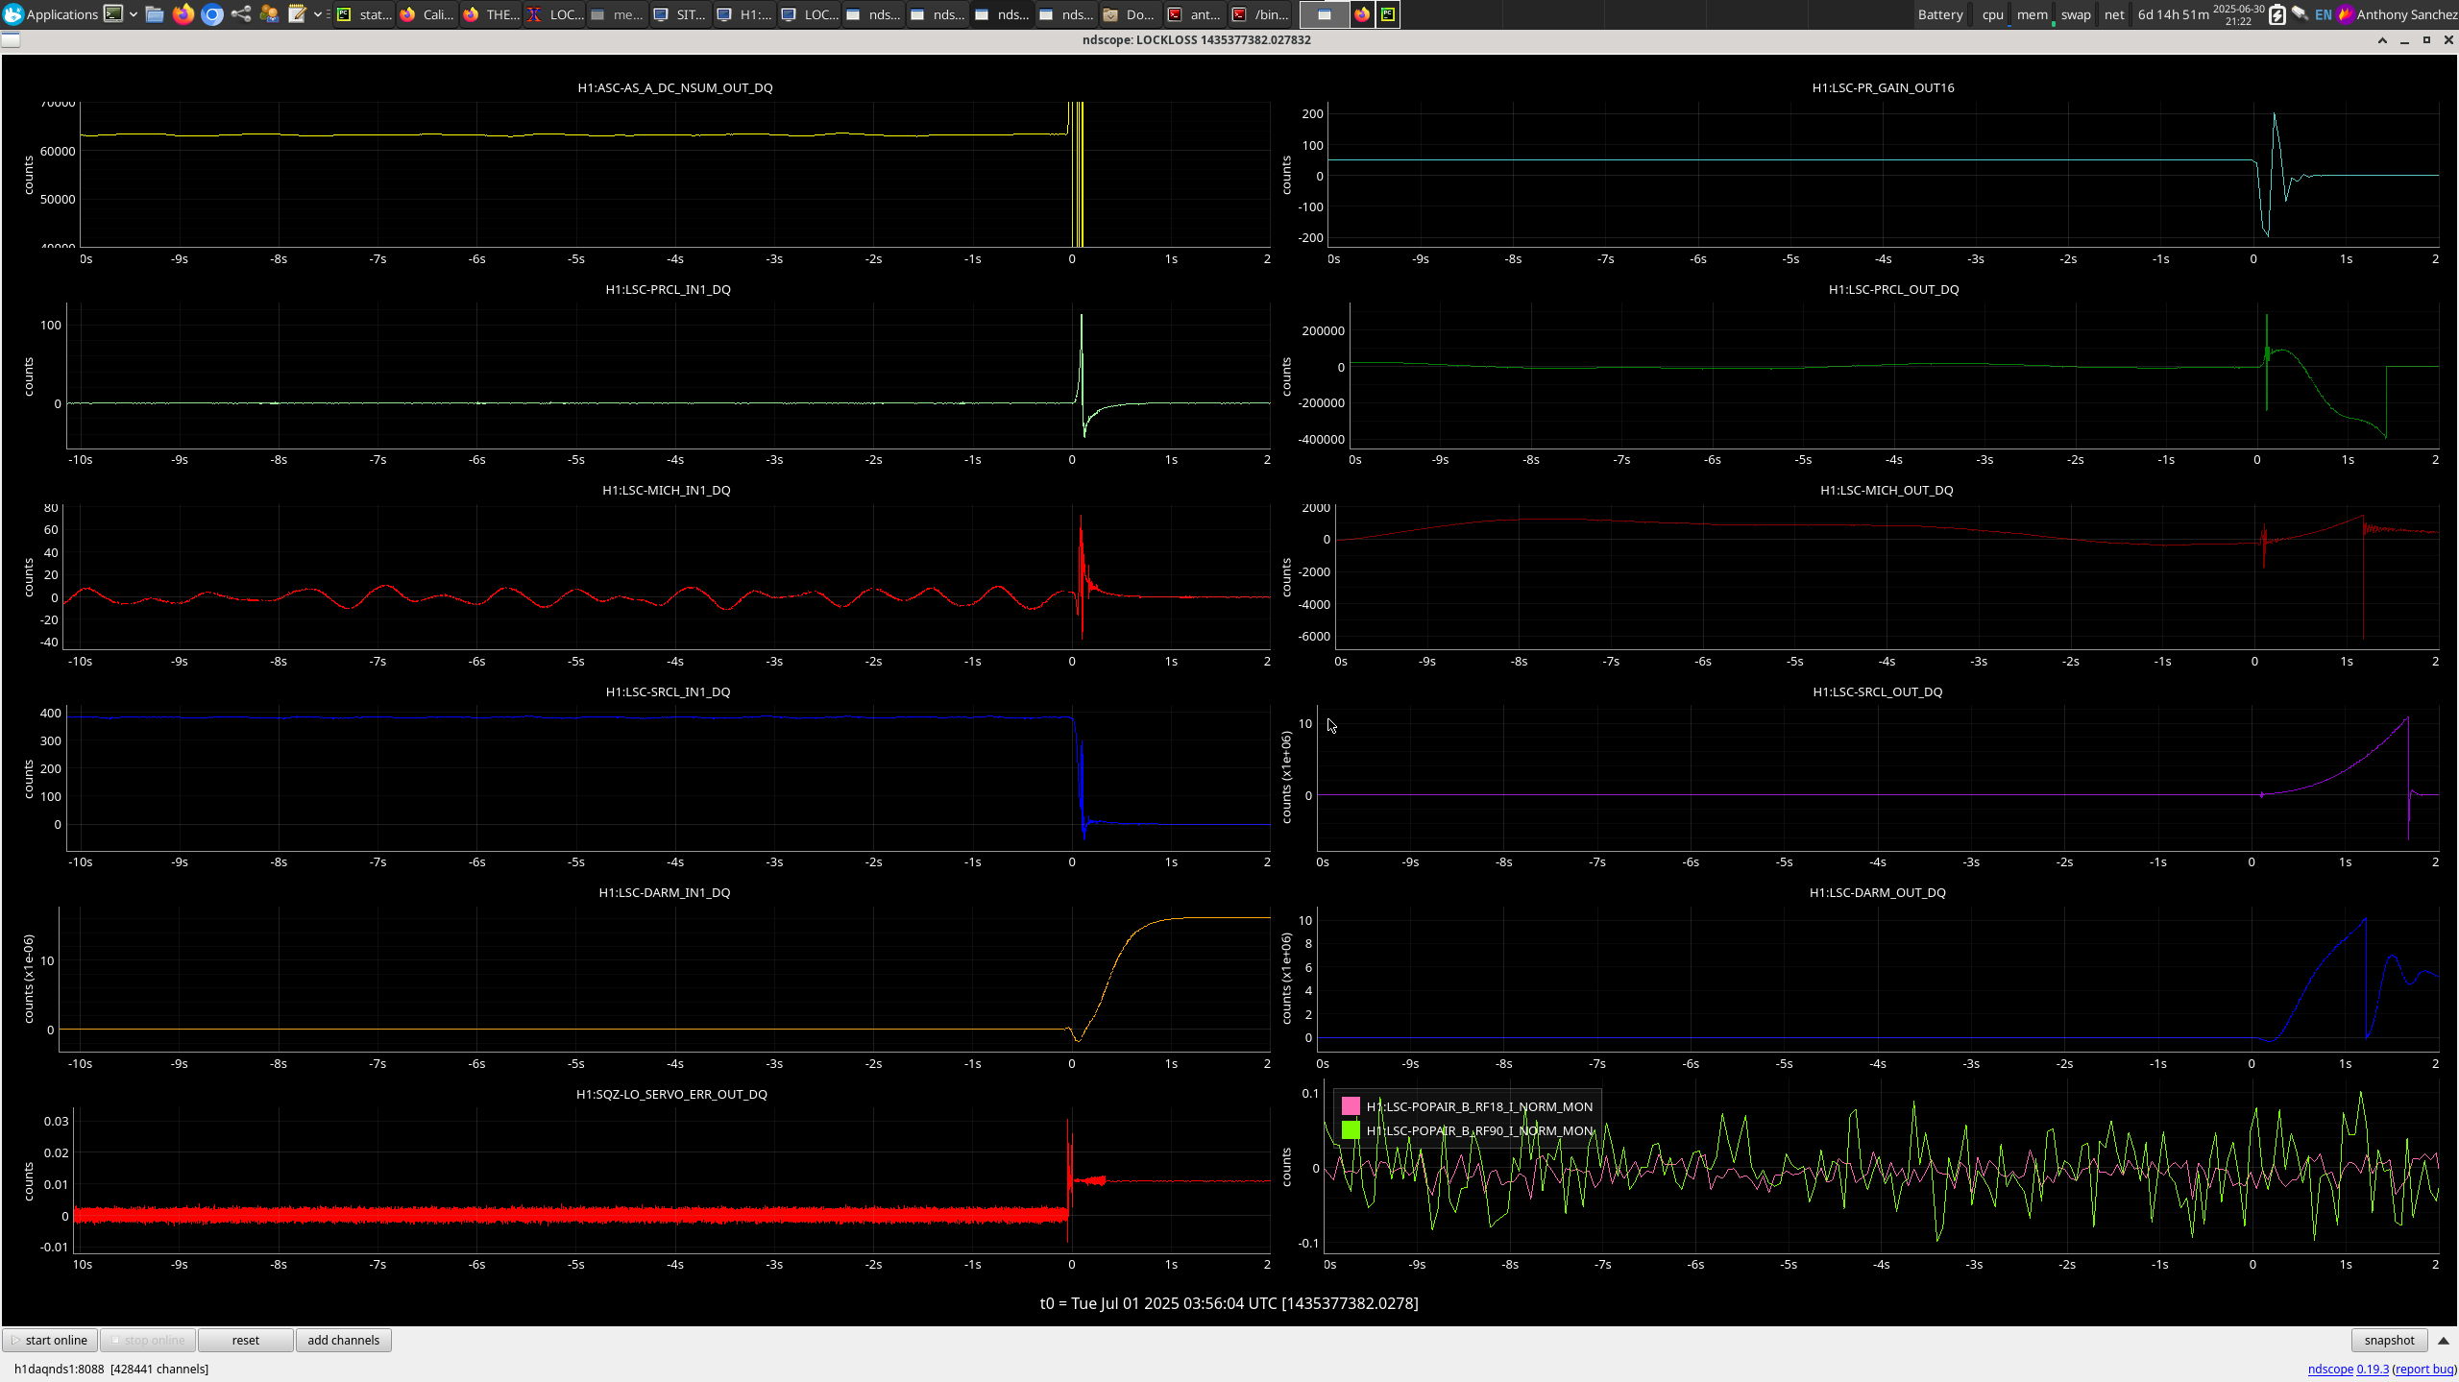The width and height of the screenshot is (2459, 1382).
Task: Click the PyCharm icon in right panel group
Action: coord(1388,14)
